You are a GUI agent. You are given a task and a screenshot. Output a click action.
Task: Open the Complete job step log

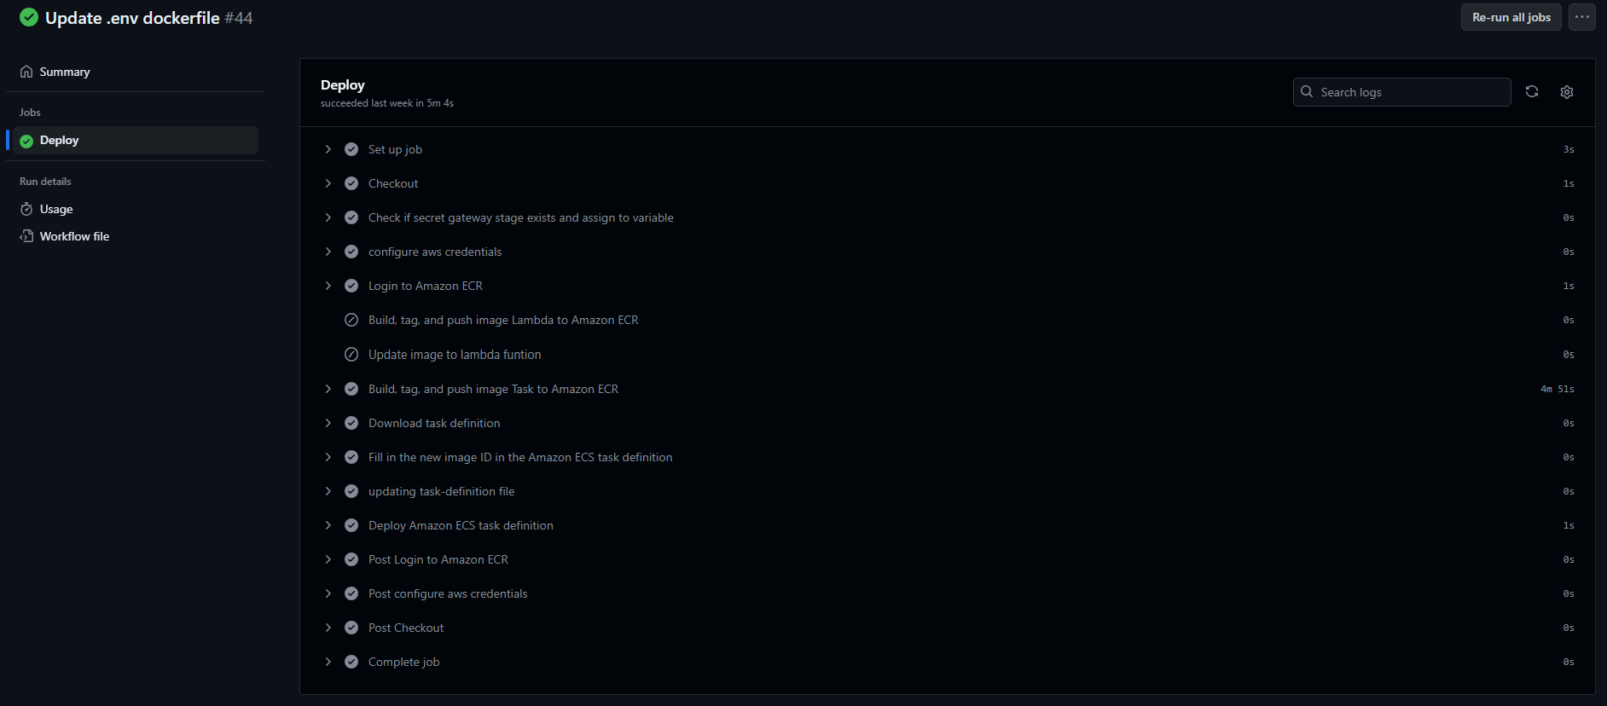click(403, 662)
